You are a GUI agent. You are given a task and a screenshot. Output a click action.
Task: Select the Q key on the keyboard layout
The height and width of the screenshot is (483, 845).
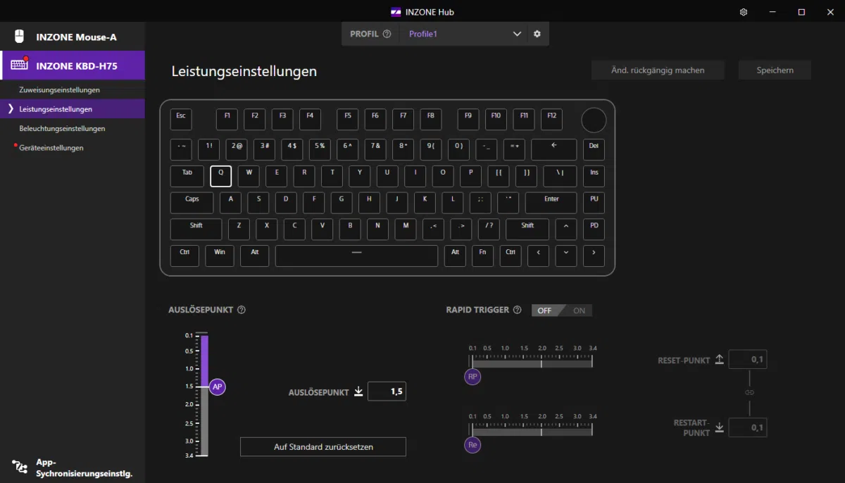(x=220, y=175)
